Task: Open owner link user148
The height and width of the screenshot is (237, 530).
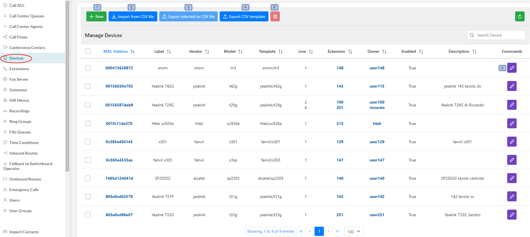Action: [377, 68]
